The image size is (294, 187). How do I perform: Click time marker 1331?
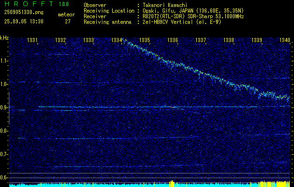(x=32, y=40)
